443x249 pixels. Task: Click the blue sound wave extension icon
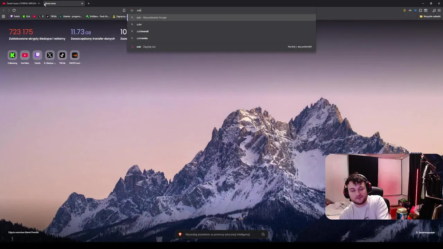(415, 10)
